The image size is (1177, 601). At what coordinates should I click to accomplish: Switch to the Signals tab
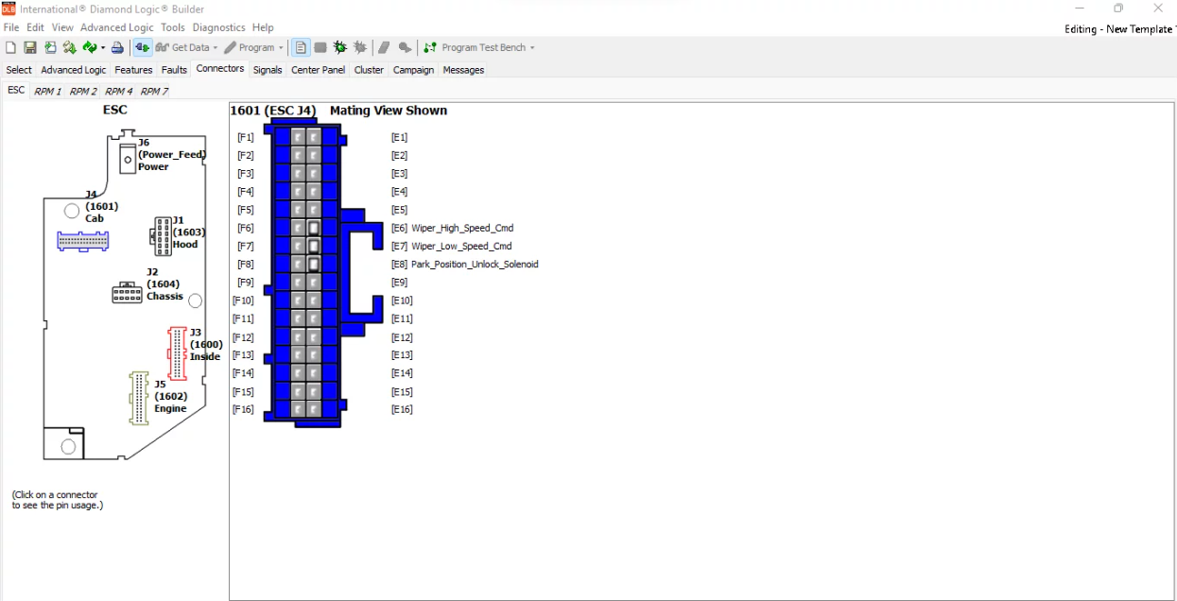pyautogui.click(x=268, y=69)
